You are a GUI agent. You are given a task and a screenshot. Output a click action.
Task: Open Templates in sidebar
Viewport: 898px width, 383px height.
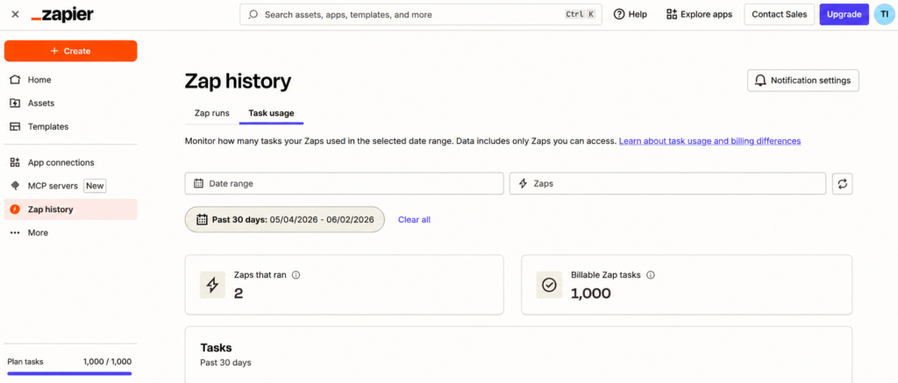coord(70,126)
